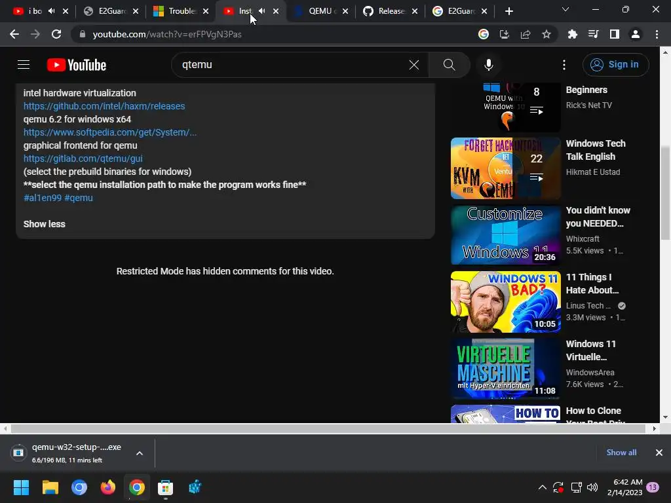Open YouTube settings three-dot menu

564,65
